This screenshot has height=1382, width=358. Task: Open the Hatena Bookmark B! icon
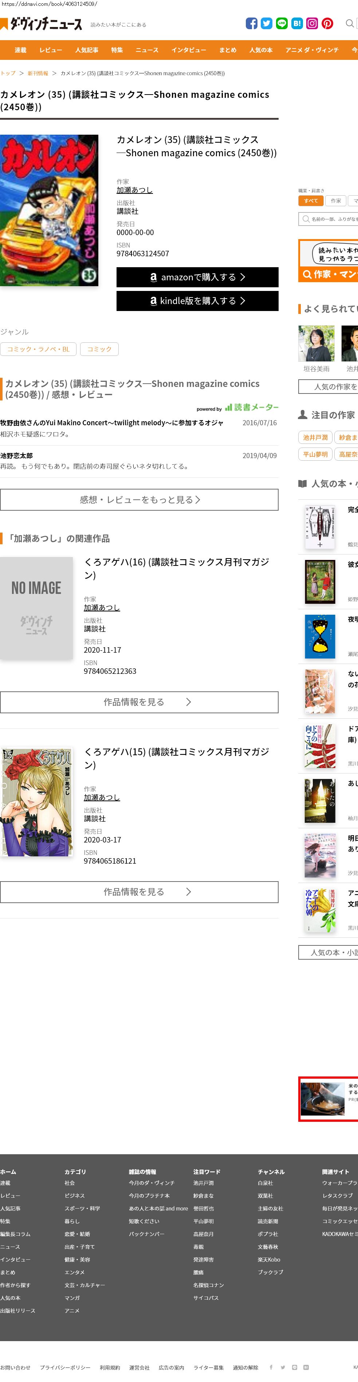pyautogui.click(x=297, y=23)
